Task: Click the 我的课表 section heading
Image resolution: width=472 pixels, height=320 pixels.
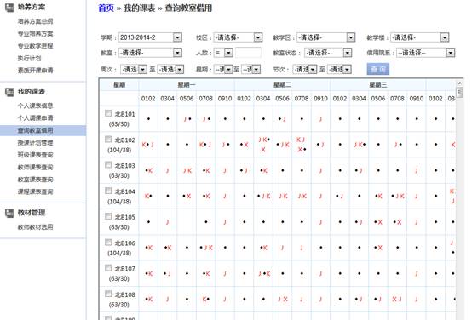Action: coord(32,91)
